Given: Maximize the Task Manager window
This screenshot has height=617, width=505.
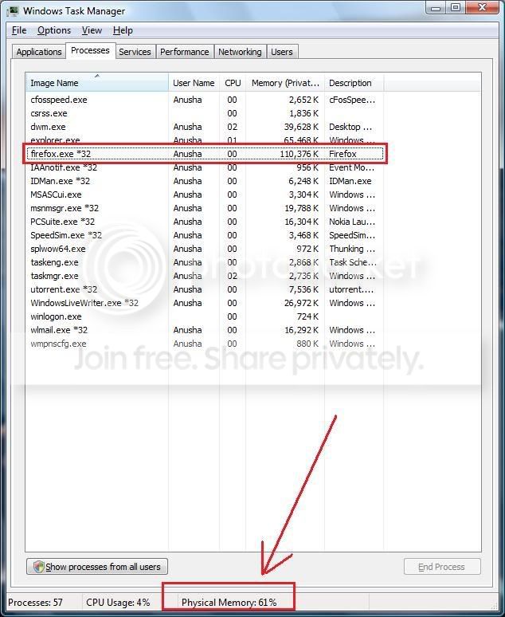Looking at the screenshot, I should (456, 8).
